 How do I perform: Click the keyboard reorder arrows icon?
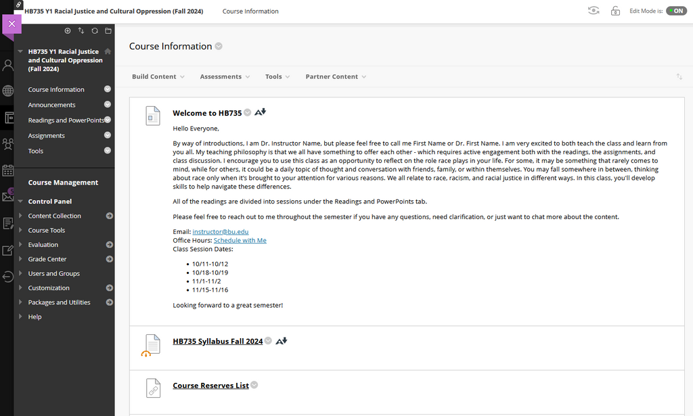coord(81,30)
